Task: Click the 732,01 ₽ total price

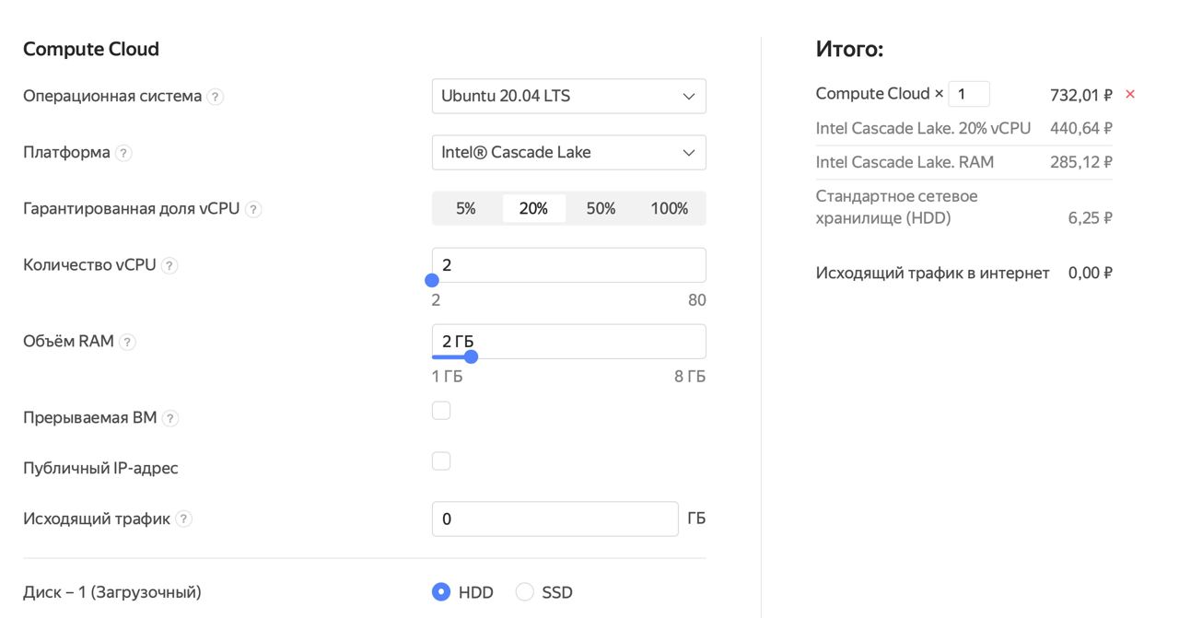Action: 1081,94
